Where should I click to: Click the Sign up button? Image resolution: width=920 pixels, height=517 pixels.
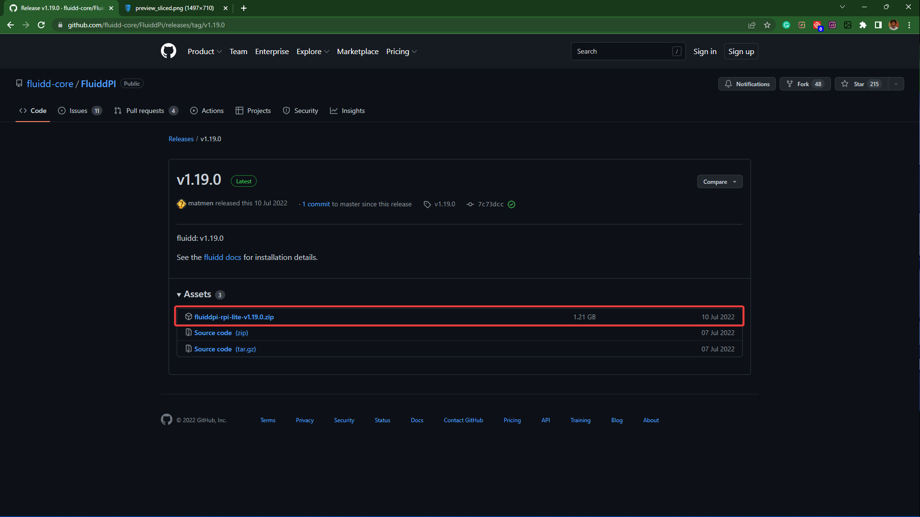pos(741,51)
